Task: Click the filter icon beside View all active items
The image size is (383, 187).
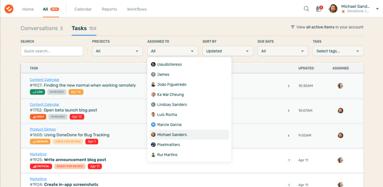Action: (292, 27)
